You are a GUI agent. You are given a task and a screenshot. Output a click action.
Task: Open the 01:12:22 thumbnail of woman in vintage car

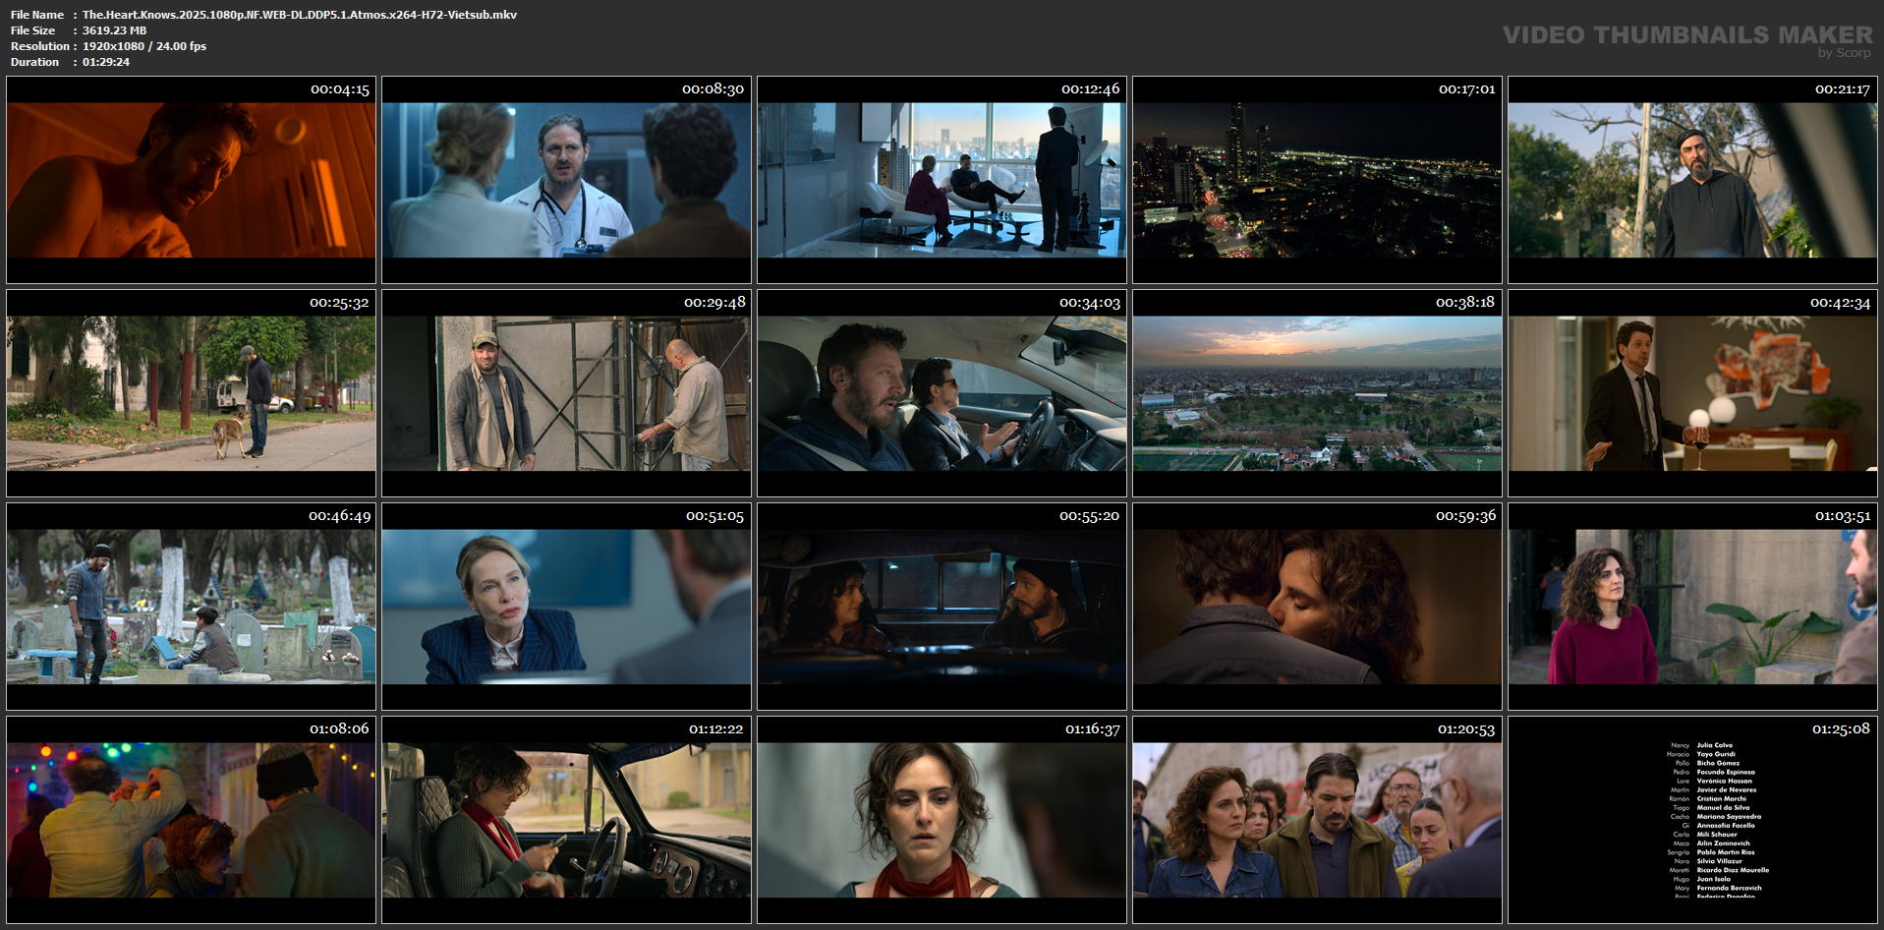566,820
